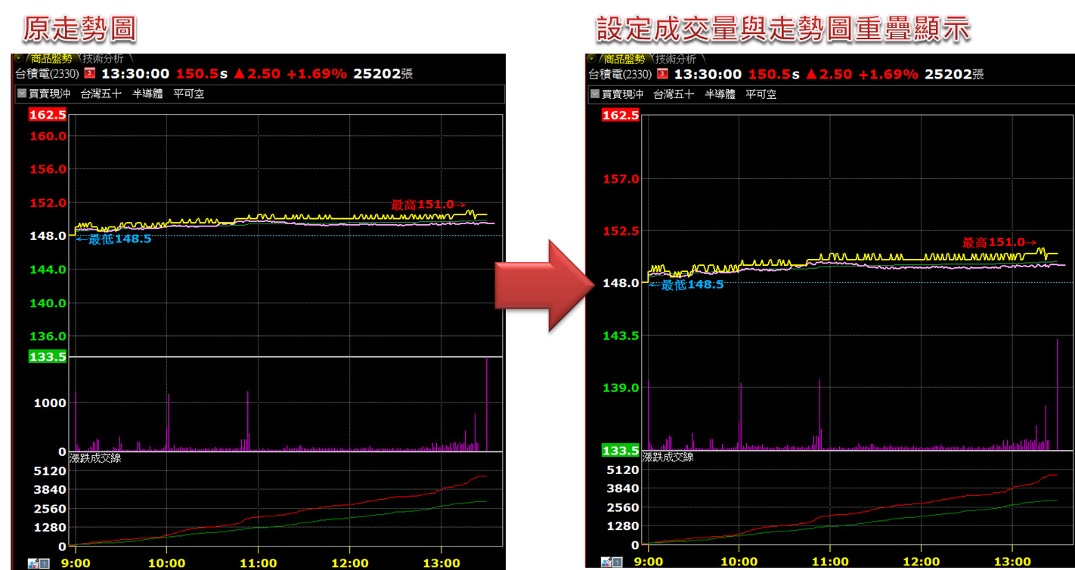Select 商品盤勢 tab in right panel
Screen dimensions: 1075x570
click(624, 59)
